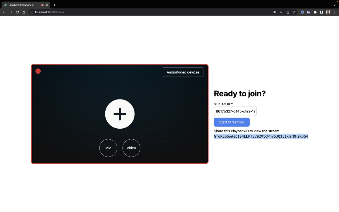Open the Audio/Video devices selector
The image size is (339, 212).
[183, 72]
